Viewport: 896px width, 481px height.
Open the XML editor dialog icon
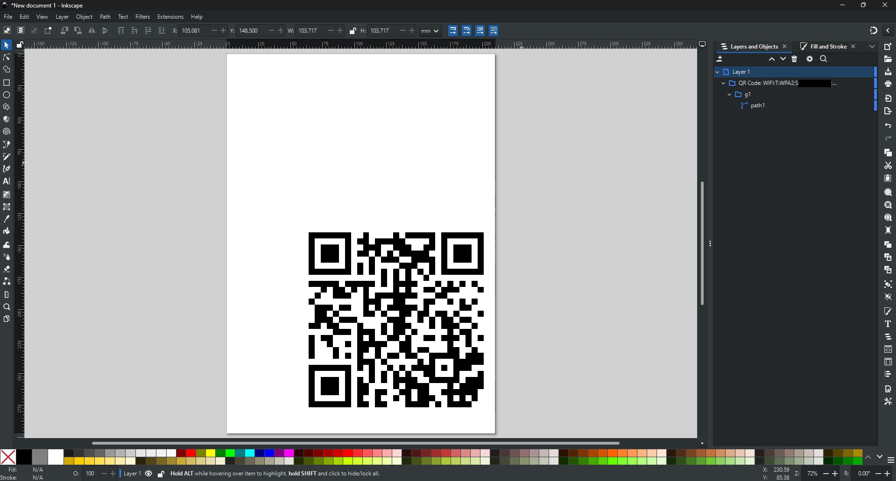(888, 349)
